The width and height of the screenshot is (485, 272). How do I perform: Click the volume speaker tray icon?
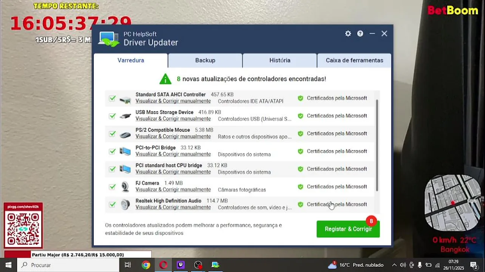tap(403, 265)
